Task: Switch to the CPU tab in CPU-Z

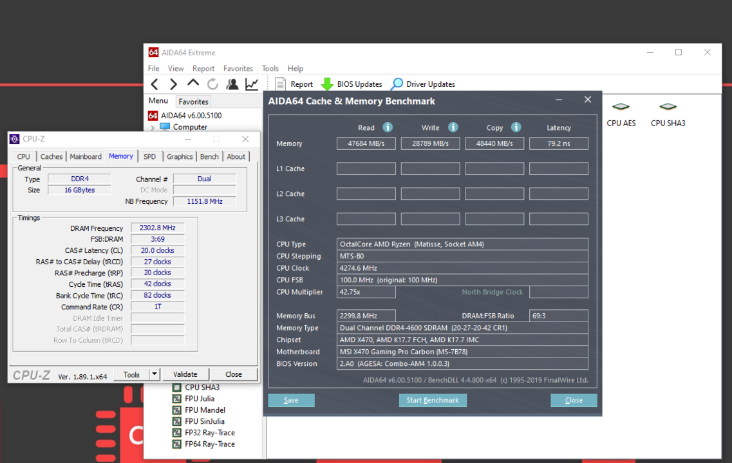Action: coord(23,157)
